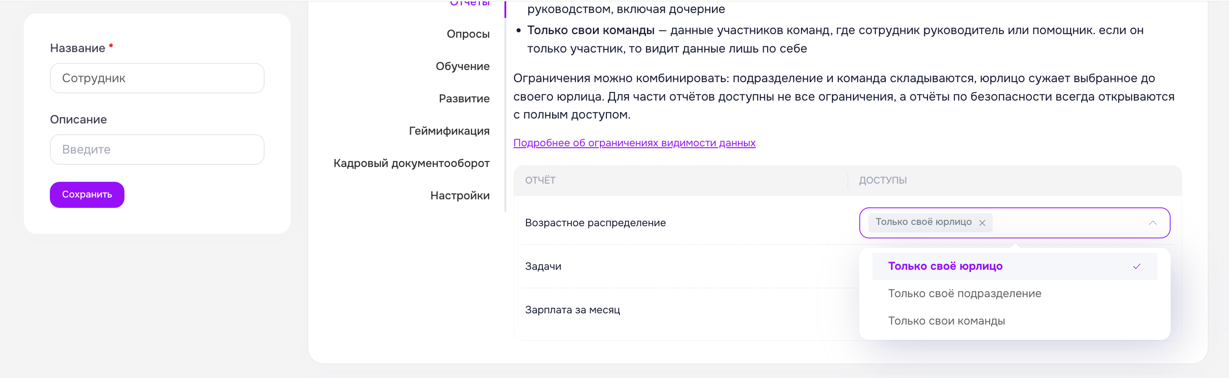Click the access select box for 'Возрастное распределение'
This screenshot has height=378, width=1229.
(x=1014, y=223)
